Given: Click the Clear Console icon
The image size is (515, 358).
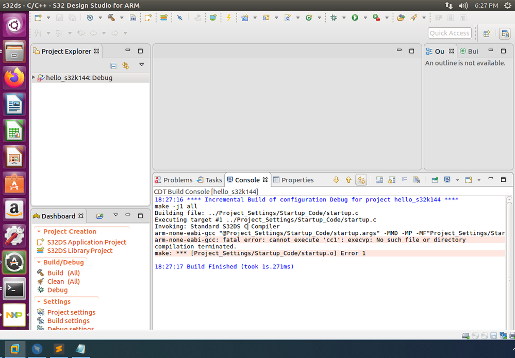Looking at the screenshot, I should [417, 180].
